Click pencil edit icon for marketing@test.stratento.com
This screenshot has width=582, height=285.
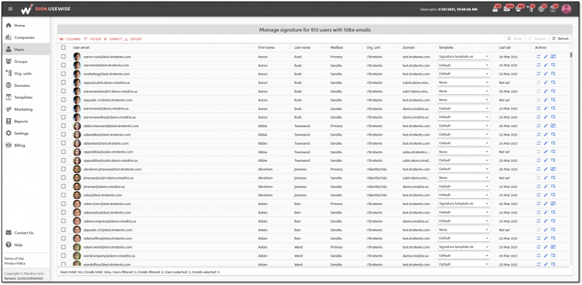546,74
